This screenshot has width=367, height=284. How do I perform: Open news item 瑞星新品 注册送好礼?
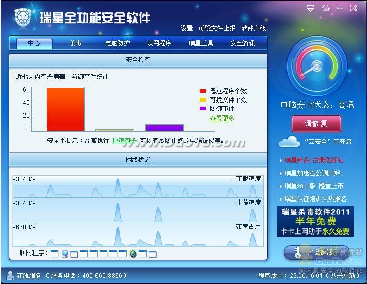(x=314, y=160)
